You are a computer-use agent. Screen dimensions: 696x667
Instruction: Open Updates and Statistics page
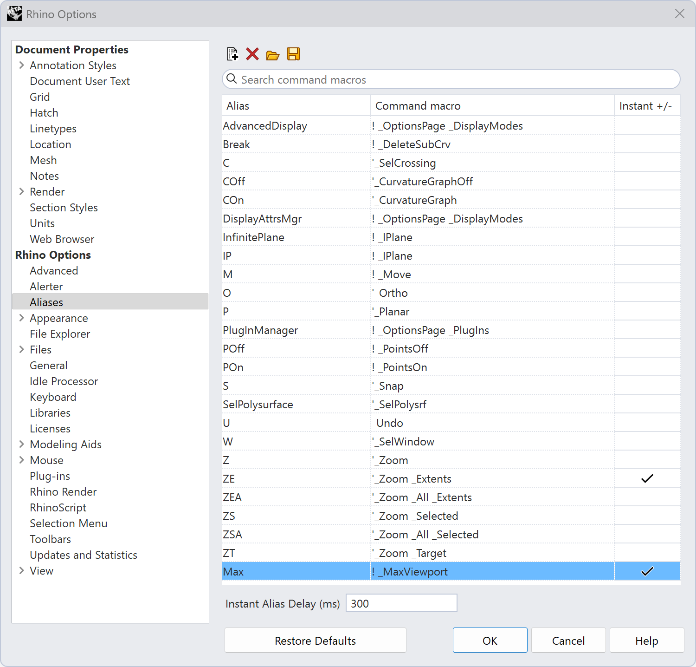(84, 555)
